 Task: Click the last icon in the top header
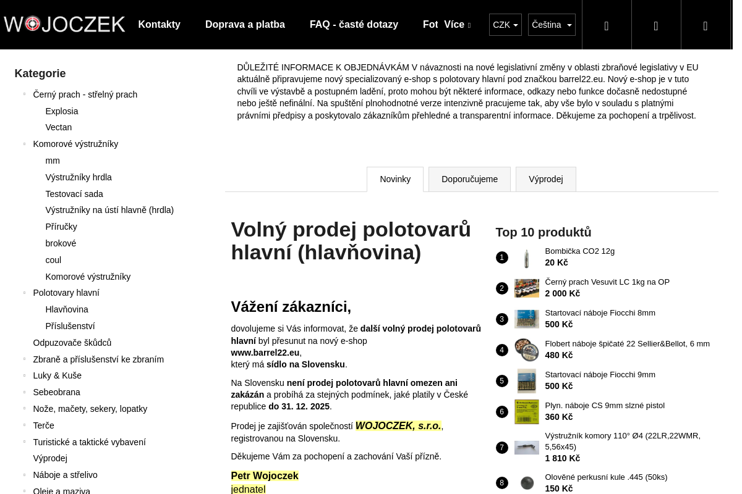pyautogui.click(x=705, y=25)
